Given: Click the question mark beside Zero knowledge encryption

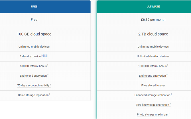Looking at the screenshot, I should pyautogui.click(x=170, y=104).
